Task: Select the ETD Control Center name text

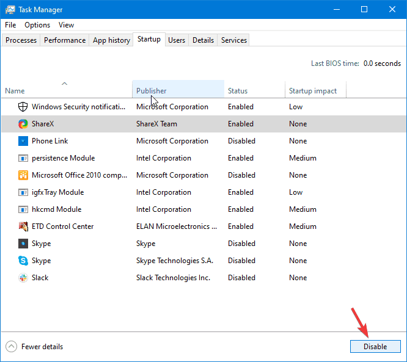Action: point(62,226)
